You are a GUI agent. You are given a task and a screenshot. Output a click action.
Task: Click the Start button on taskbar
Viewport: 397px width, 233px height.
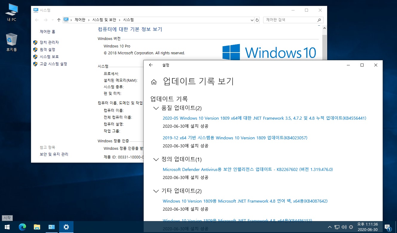(x=7, y=227)
